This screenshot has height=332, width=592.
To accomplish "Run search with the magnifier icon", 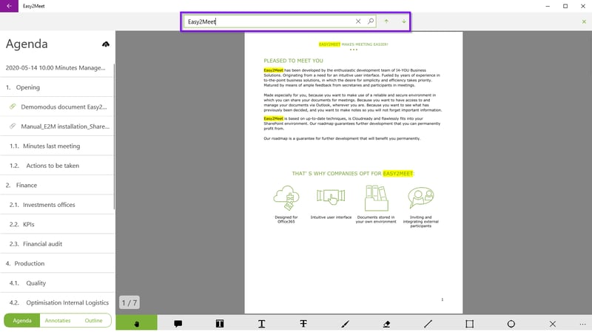I will tap(371, 21).
